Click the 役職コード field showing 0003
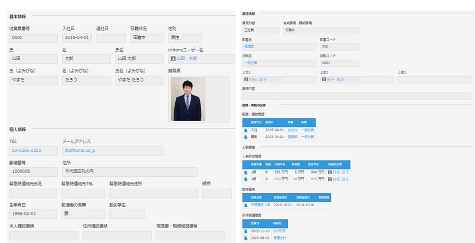 [x=339, y=63]
